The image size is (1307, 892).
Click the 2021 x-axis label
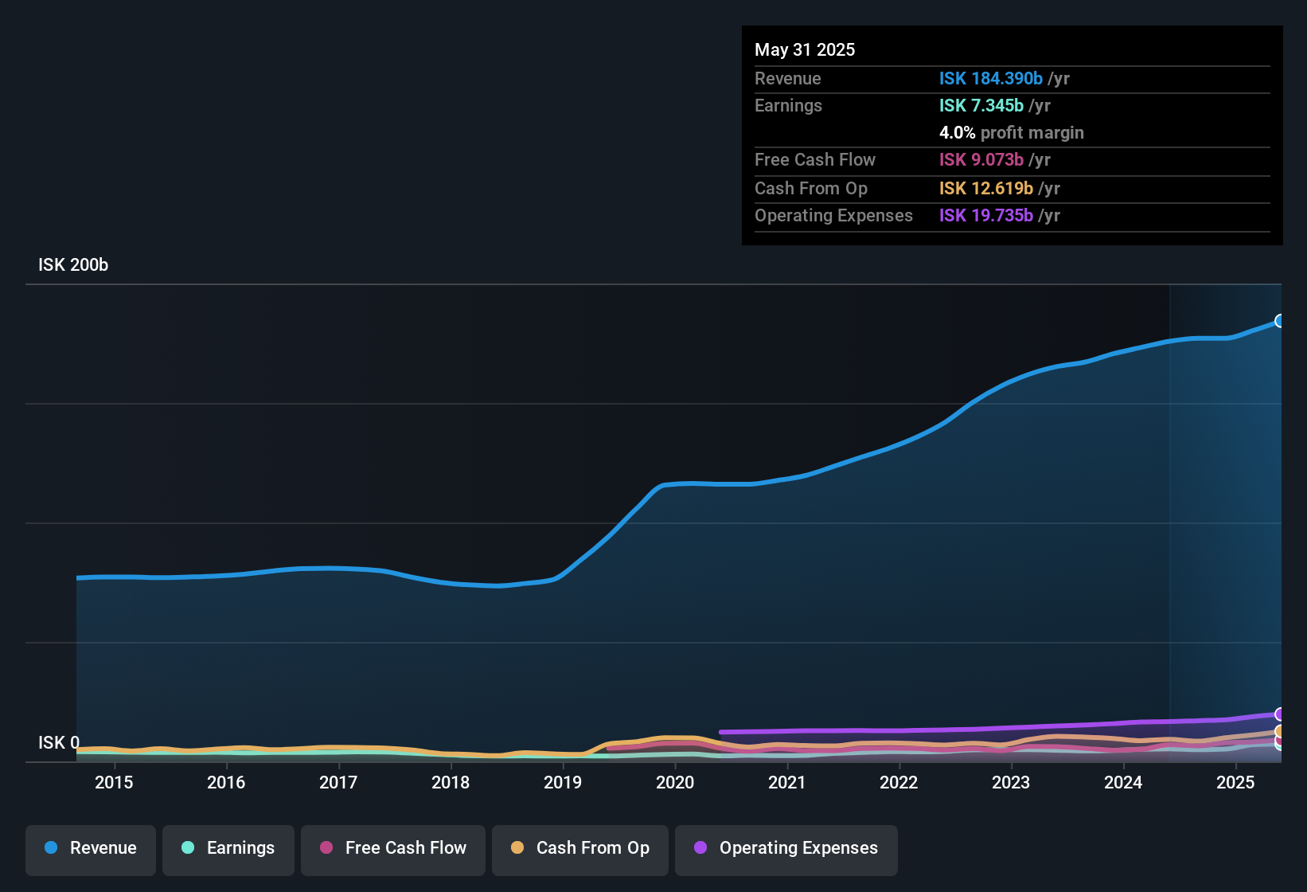[x=787, y=782]
